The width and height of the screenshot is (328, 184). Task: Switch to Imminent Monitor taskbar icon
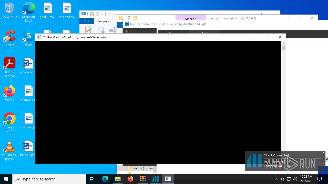pos(155,179)
